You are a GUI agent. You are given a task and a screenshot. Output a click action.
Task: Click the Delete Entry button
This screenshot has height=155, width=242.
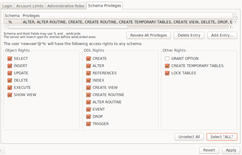tap(189, 35)
